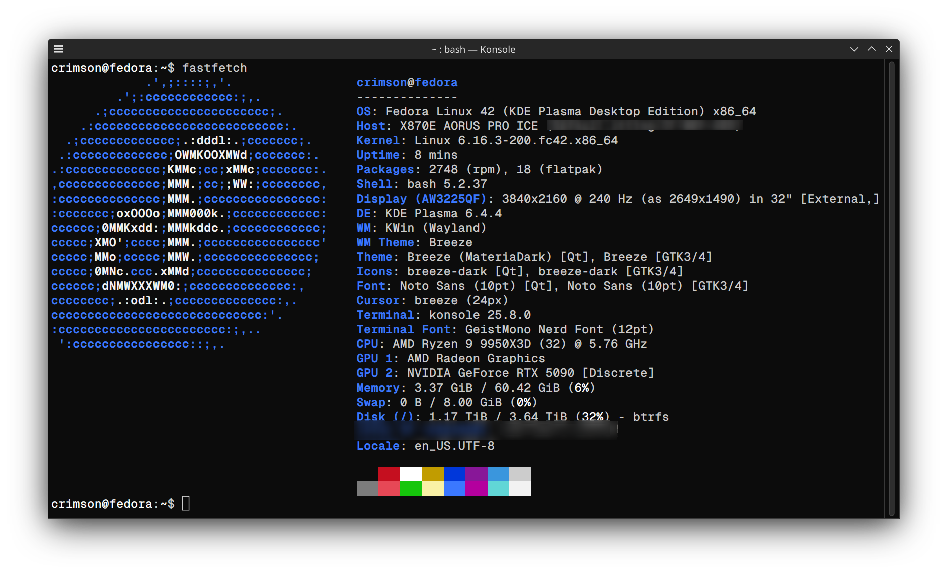
Task: Click the 'Shell: bash 5.2.37' line
Action: 421,184
